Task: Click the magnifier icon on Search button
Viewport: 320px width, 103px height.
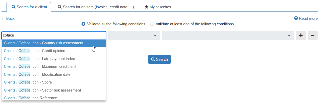Action: click(x=153, y=59)
